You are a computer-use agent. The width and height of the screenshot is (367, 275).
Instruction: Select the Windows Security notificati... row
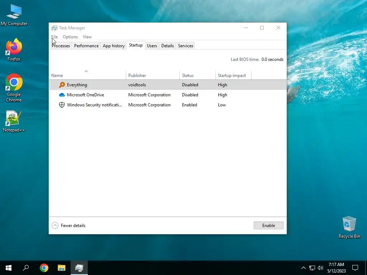pyautogui.click(x=168, y=105)
